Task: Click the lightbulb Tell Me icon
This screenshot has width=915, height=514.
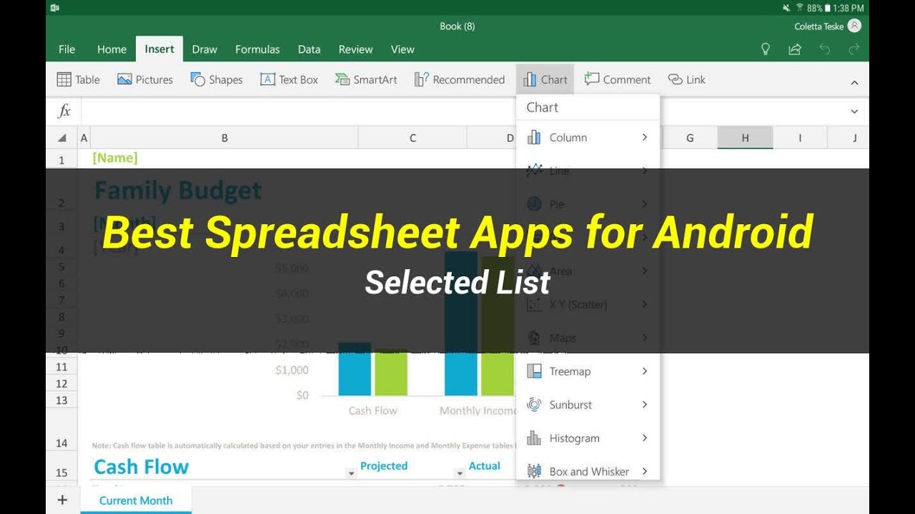Action: [766, 49]
